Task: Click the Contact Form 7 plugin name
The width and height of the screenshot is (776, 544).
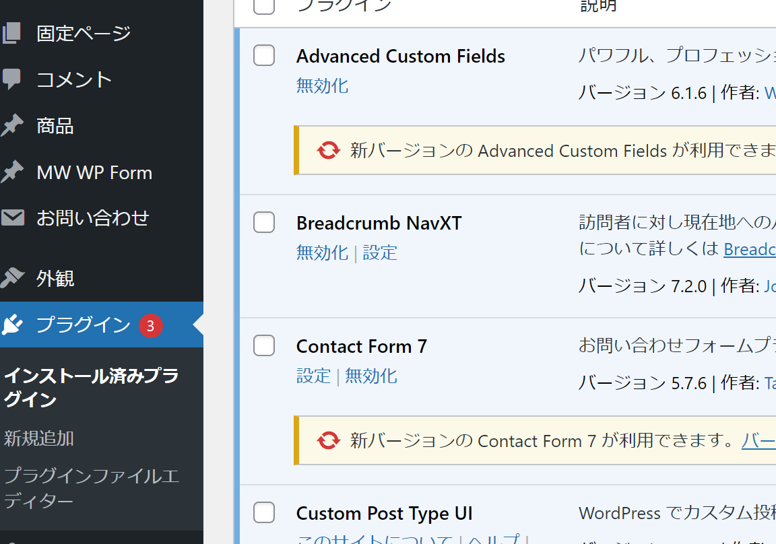Action: tap(362, 346)
